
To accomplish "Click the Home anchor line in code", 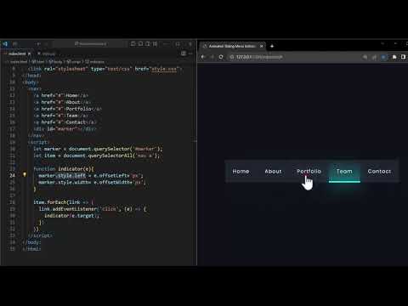I will click(x=61, y=95).
